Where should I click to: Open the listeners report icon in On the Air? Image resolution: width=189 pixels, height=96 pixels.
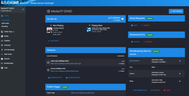122,19
